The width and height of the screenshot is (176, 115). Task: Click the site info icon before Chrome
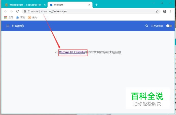tap(25, 11)
